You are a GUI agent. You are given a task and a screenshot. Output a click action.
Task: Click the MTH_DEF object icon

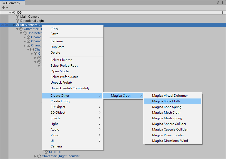click(46, 152)
